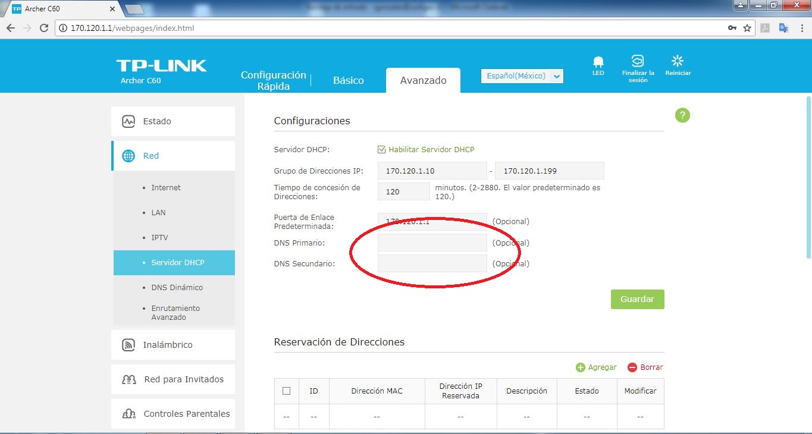812x434 pixels.
Task: Disable Habilitar Servidor DHCP
Action: pyautogui.click(x=381, y=149)
